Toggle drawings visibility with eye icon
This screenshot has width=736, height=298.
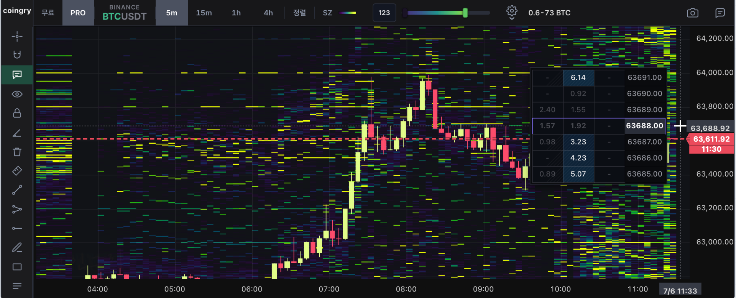pyautogui.click(x=17, y=94)
